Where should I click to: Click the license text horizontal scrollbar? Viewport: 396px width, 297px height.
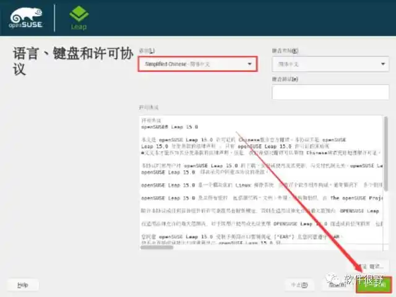tap(157, 247)
